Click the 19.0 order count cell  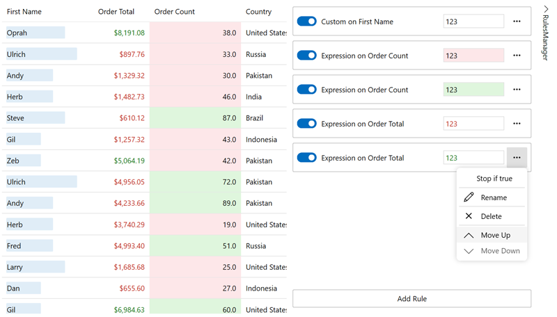(196, 225)
